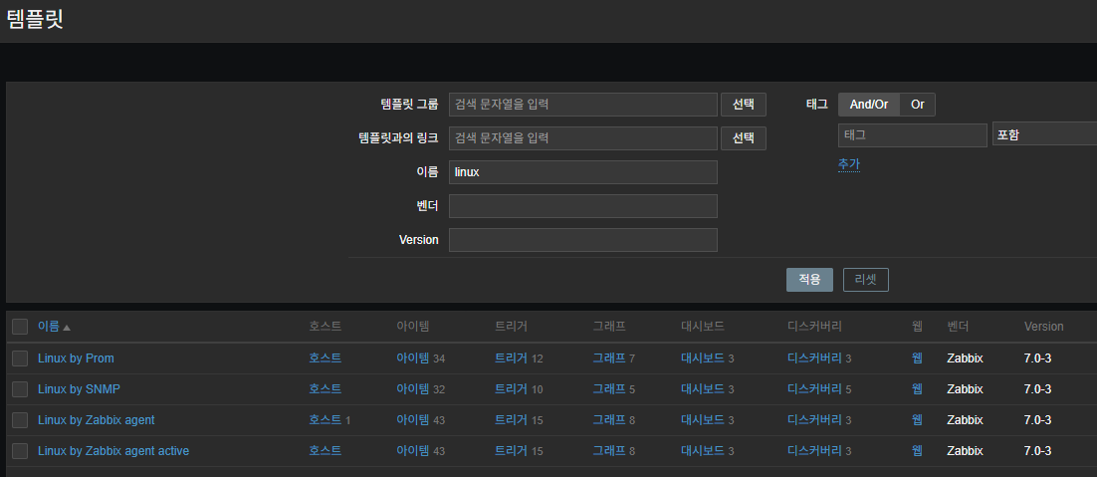
Task: Check the Linux by SNMP row checkbox
Action: click(20, 389)
